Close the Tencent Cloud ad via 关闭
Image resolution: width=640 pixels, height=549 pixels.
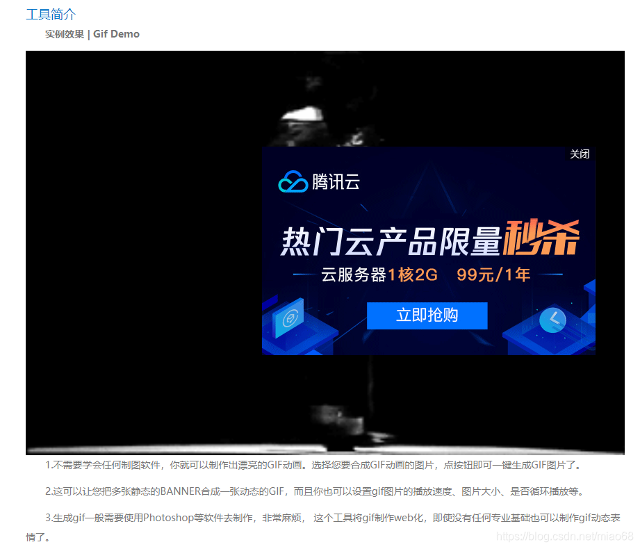pos(580,154)
